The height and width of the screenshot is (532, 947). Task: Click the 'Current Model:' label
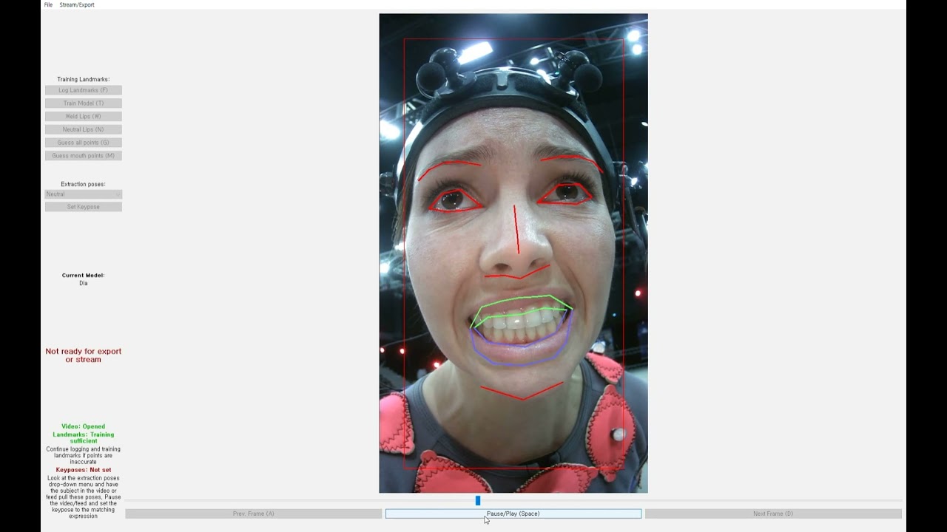coord(84,276)
